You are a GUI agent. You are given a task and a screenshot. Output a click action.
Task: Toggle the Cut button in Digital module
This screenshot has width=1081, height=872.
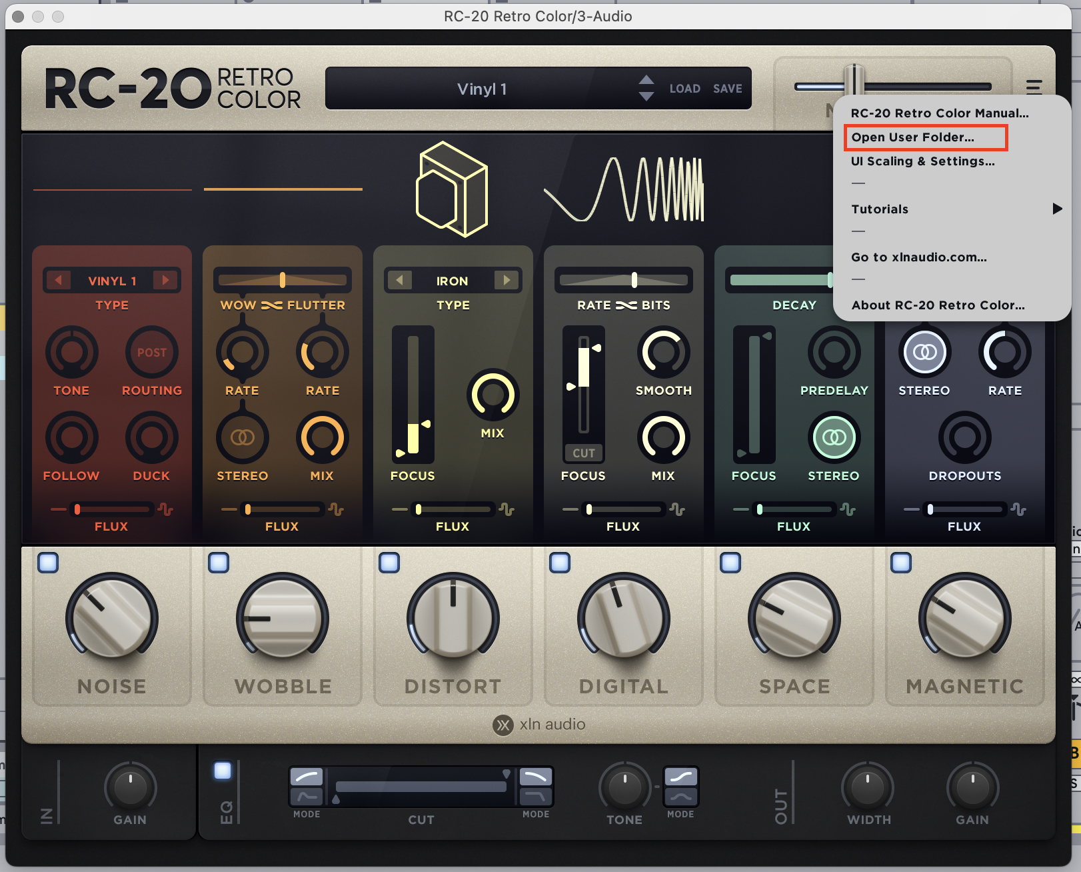(584, 453)
